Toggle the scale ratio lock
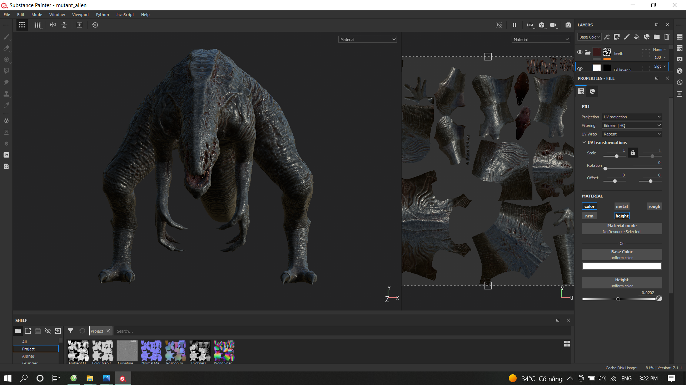 pyautogui.click(x=633, y=153)
